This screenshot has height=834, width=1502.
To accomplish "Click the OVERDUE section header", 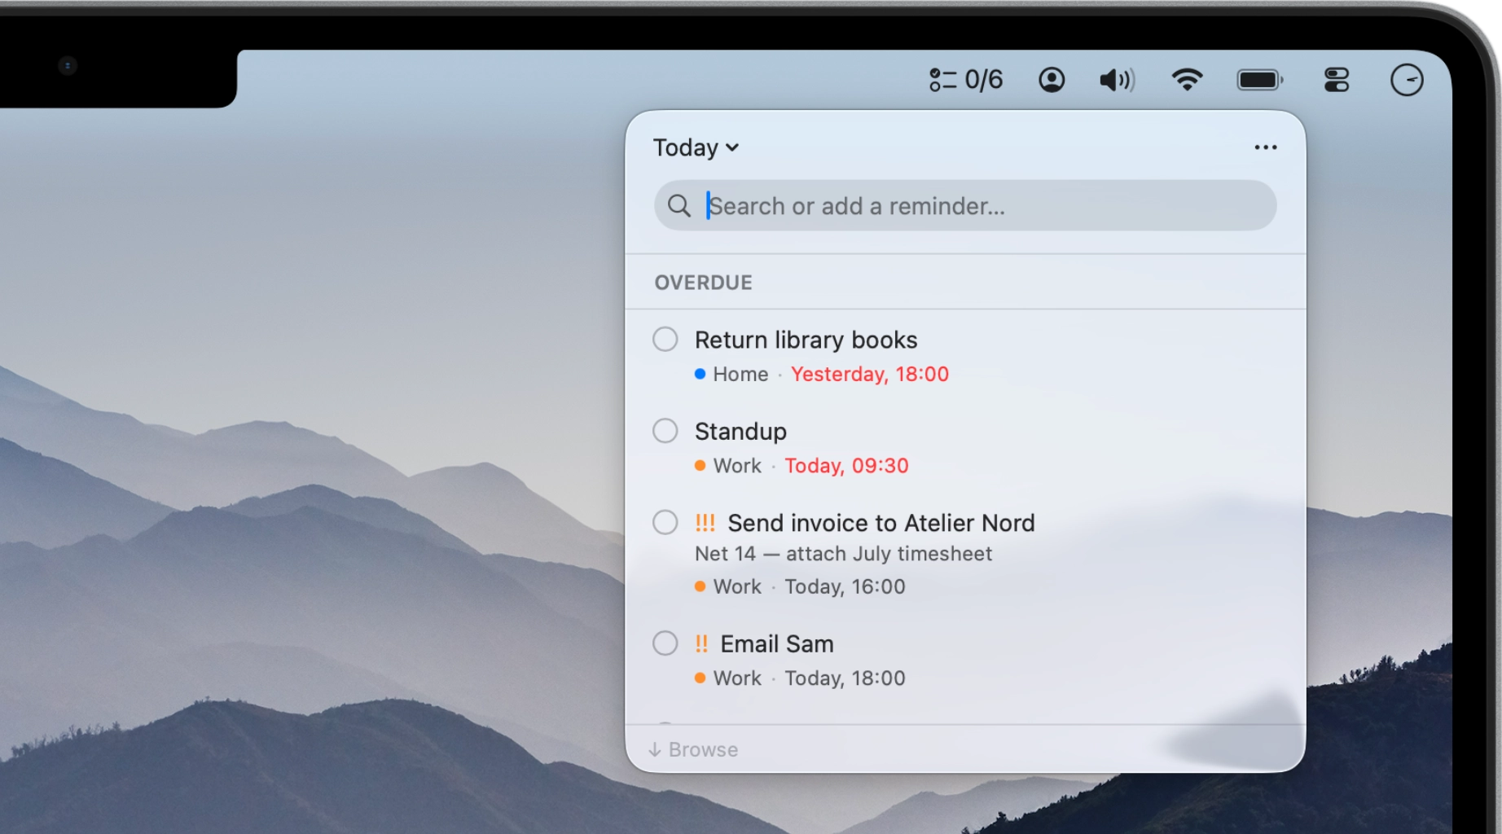I will point(704,283).
